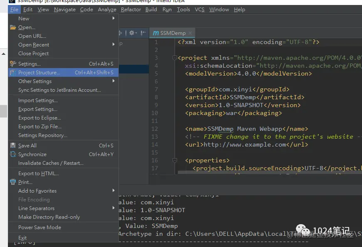Click the Print printer icon
This screenshot has height=247, width=362.
pos(13,182)
